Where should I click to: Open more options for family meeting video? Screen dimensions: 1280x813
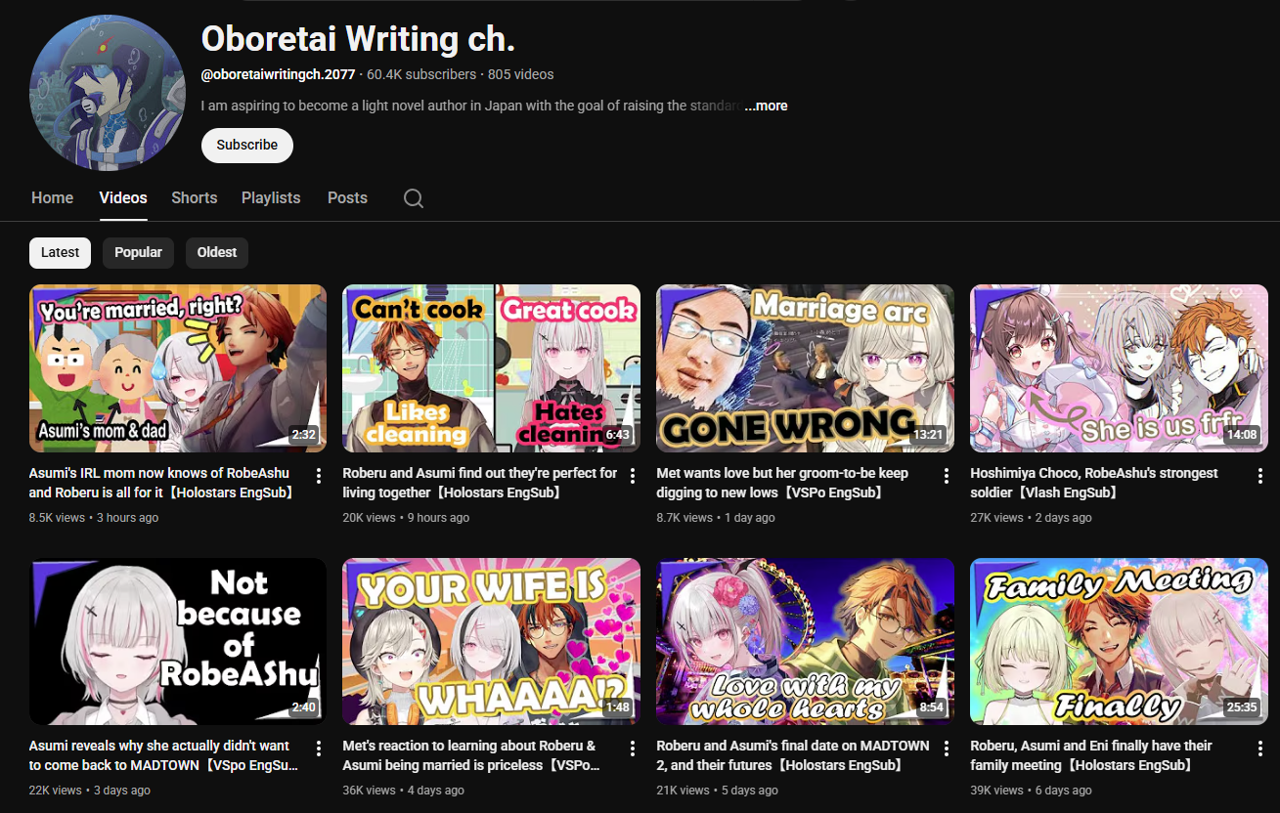(x=1260, y=749)
